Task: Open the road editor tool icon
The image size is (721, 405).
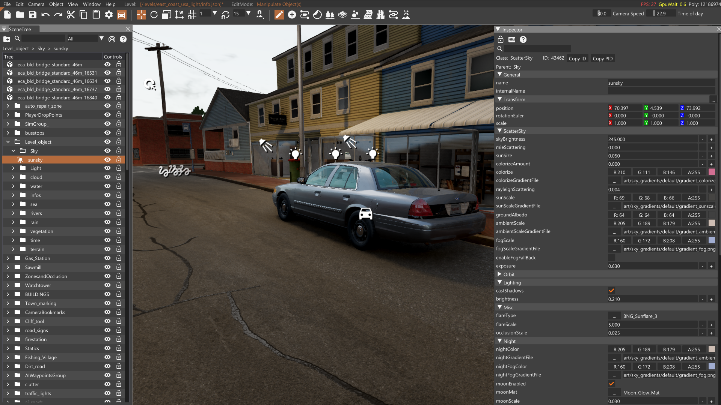Action: click(380, 15)
